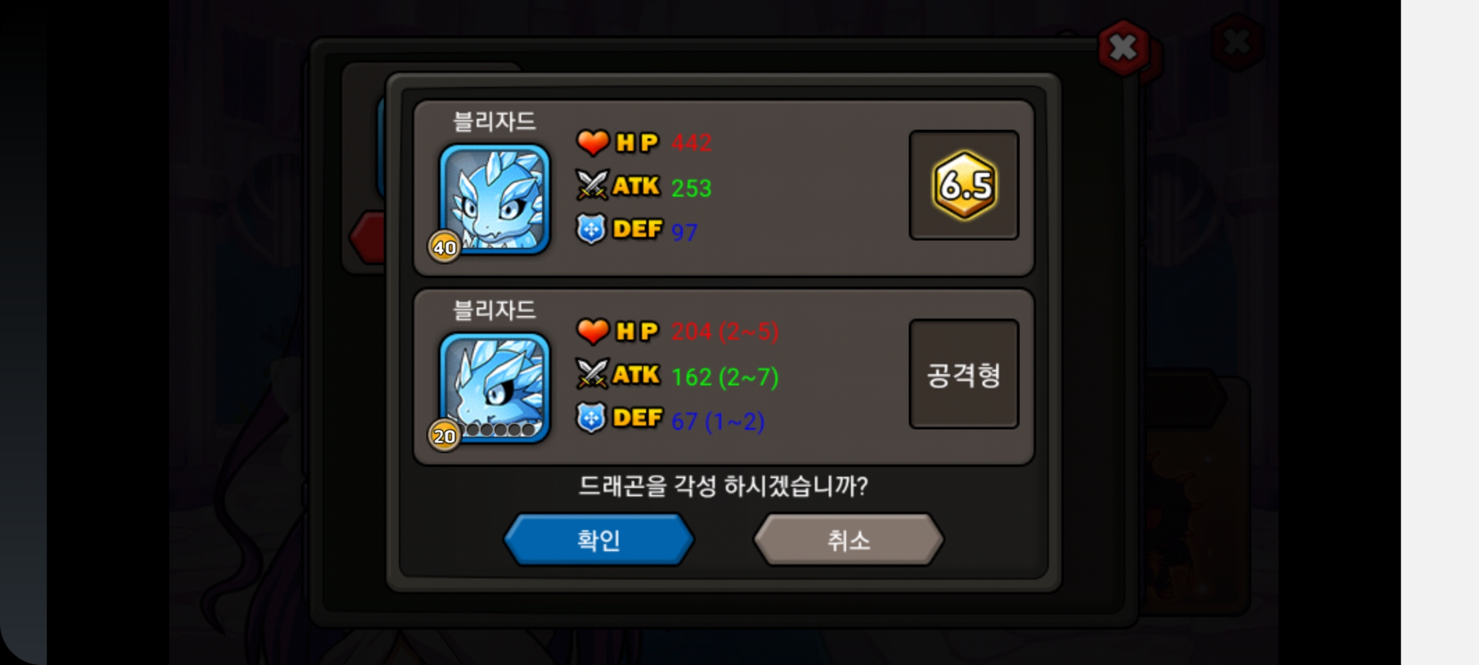This screenshot has height=665, width=1479.
Task: Click the level 40 badge
Action: tap(444, 247)
